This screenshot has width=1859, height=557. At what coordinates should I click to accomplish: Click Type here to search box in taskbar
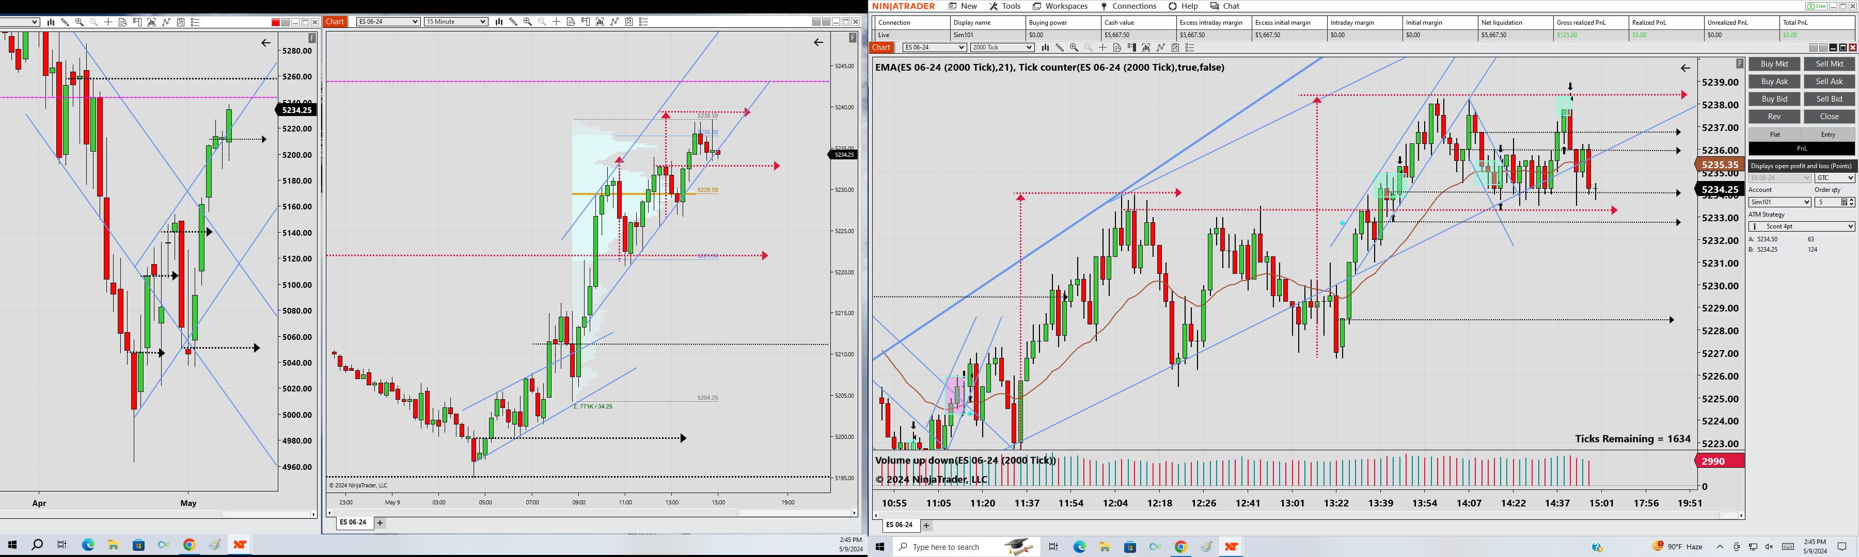(x=967, y=547)
